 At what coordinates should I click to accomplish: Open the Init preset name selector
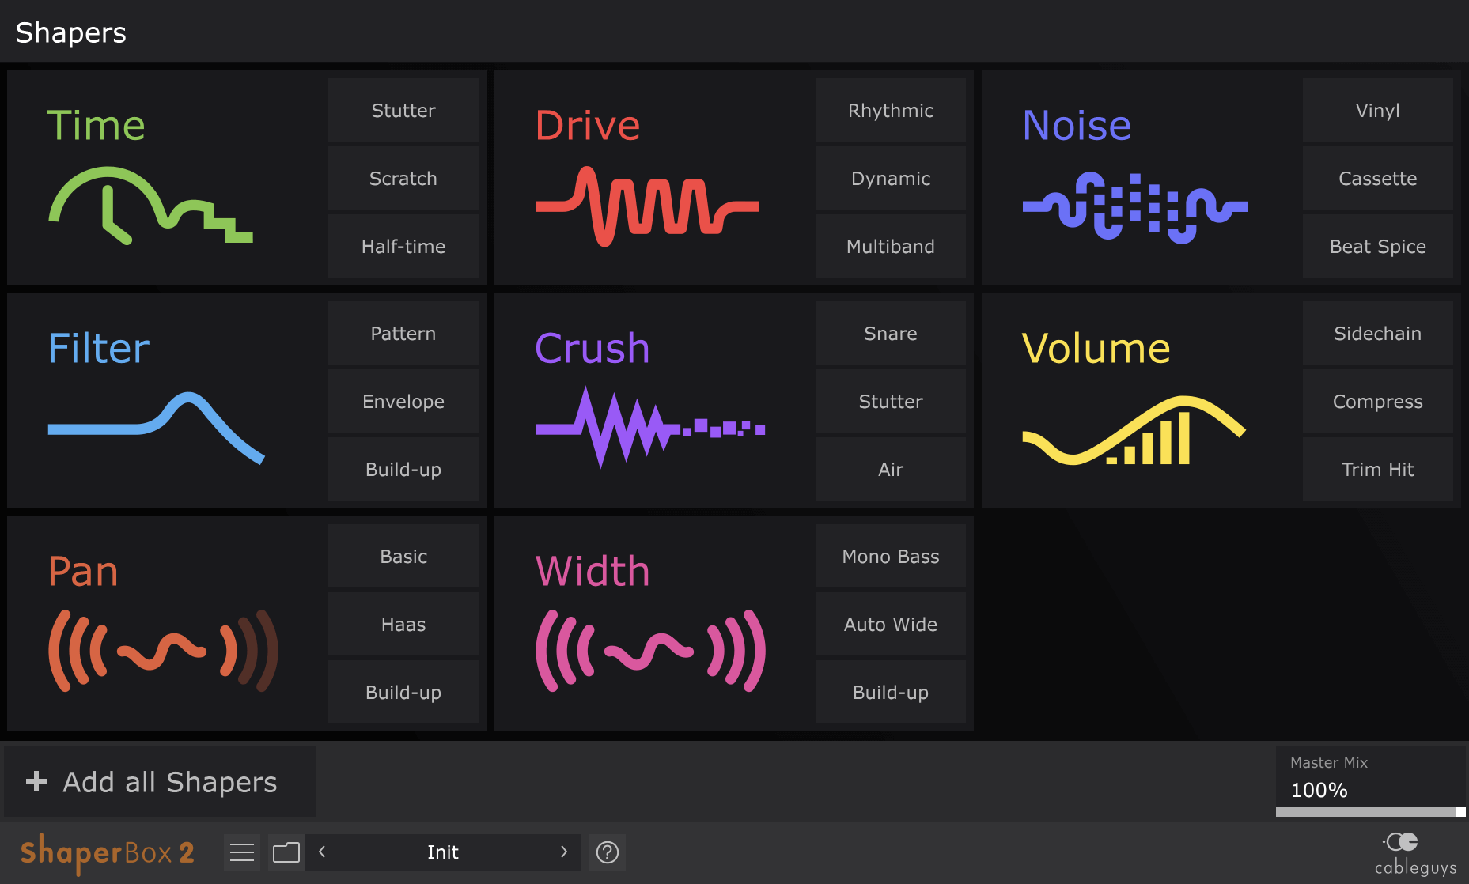pyautogui.click(x=443, y=852)
